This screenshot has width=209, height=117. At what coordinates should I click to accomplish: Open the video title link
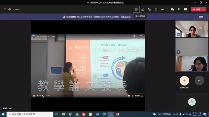tap(46, 37)
